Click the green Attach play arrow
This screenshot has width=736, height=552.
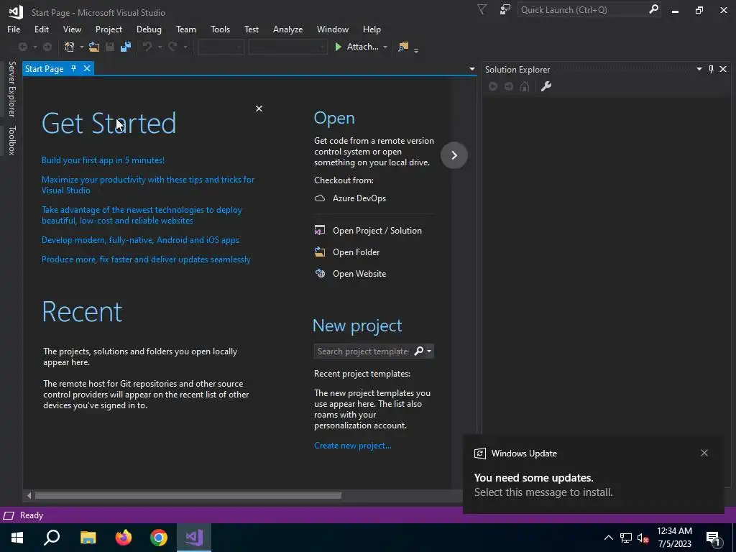[338, 47]
